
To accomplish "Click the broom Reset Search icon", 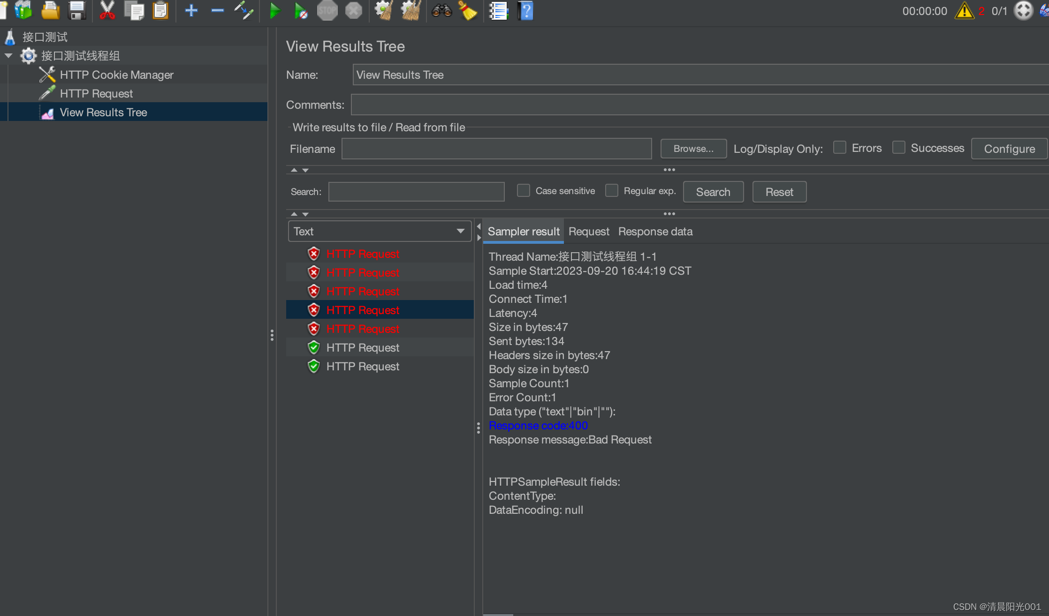I will coord(467,10).
